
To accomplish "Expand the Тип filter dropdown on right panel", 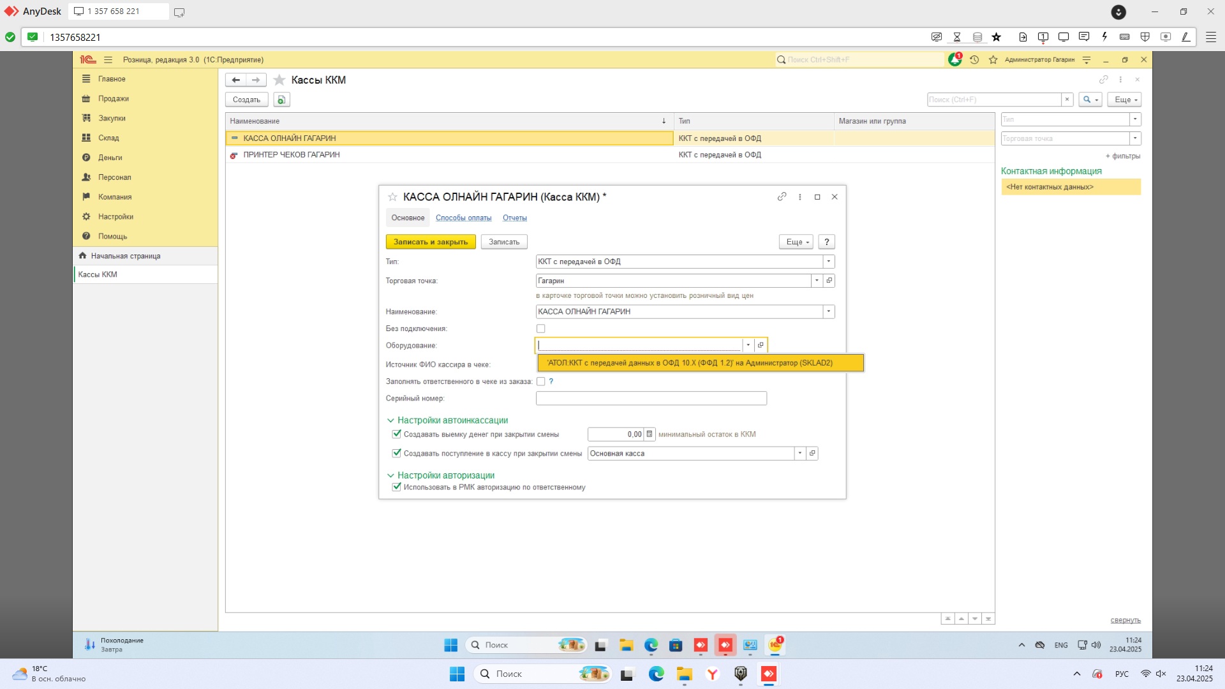I will click(1135, 119).
